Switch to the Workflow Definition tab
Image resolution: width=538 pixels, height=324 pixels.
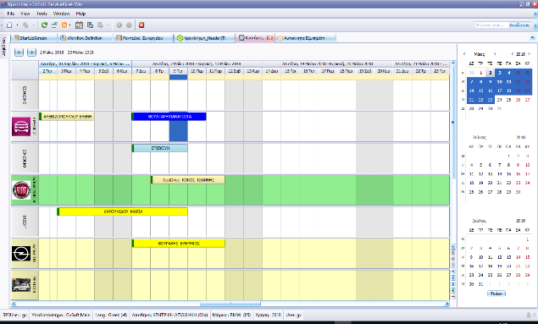[85, 38]
